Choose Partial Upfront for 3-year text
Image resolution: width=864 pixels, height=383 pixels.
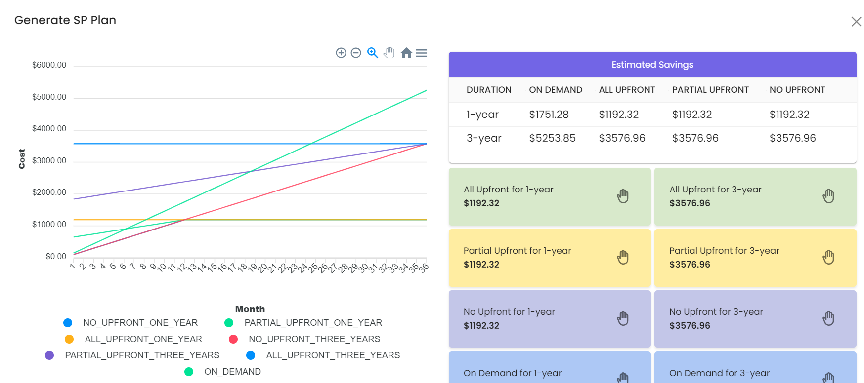[x=724, y=251]
